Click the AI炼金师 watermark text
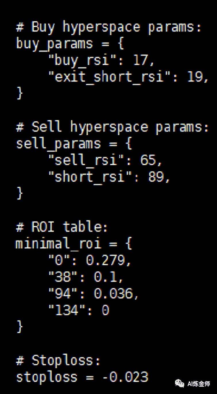The height and width of the screenshot is (394, 217). (x=199, y=384)
